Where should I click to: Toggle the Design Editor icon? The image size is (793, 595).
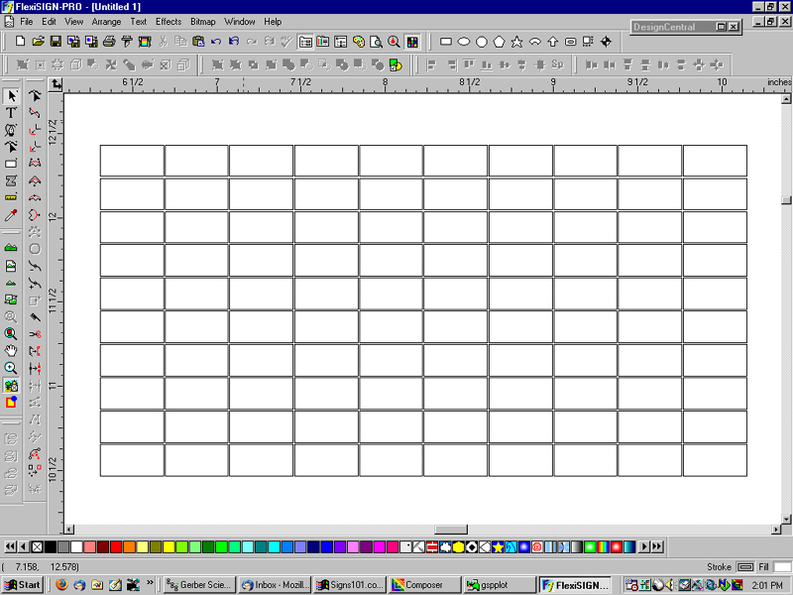pos(340,42)
